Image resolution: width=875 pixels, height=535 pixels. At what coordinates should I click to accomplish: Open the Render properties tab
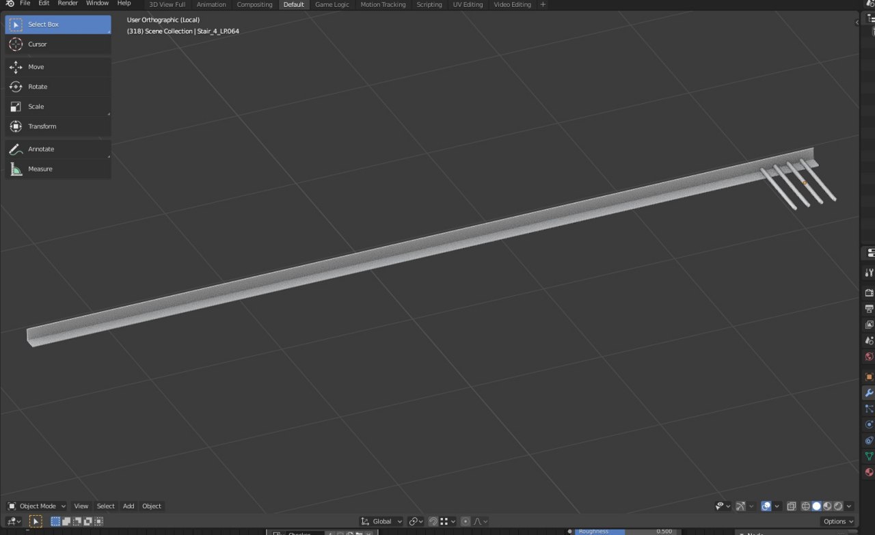click(869, 292)
